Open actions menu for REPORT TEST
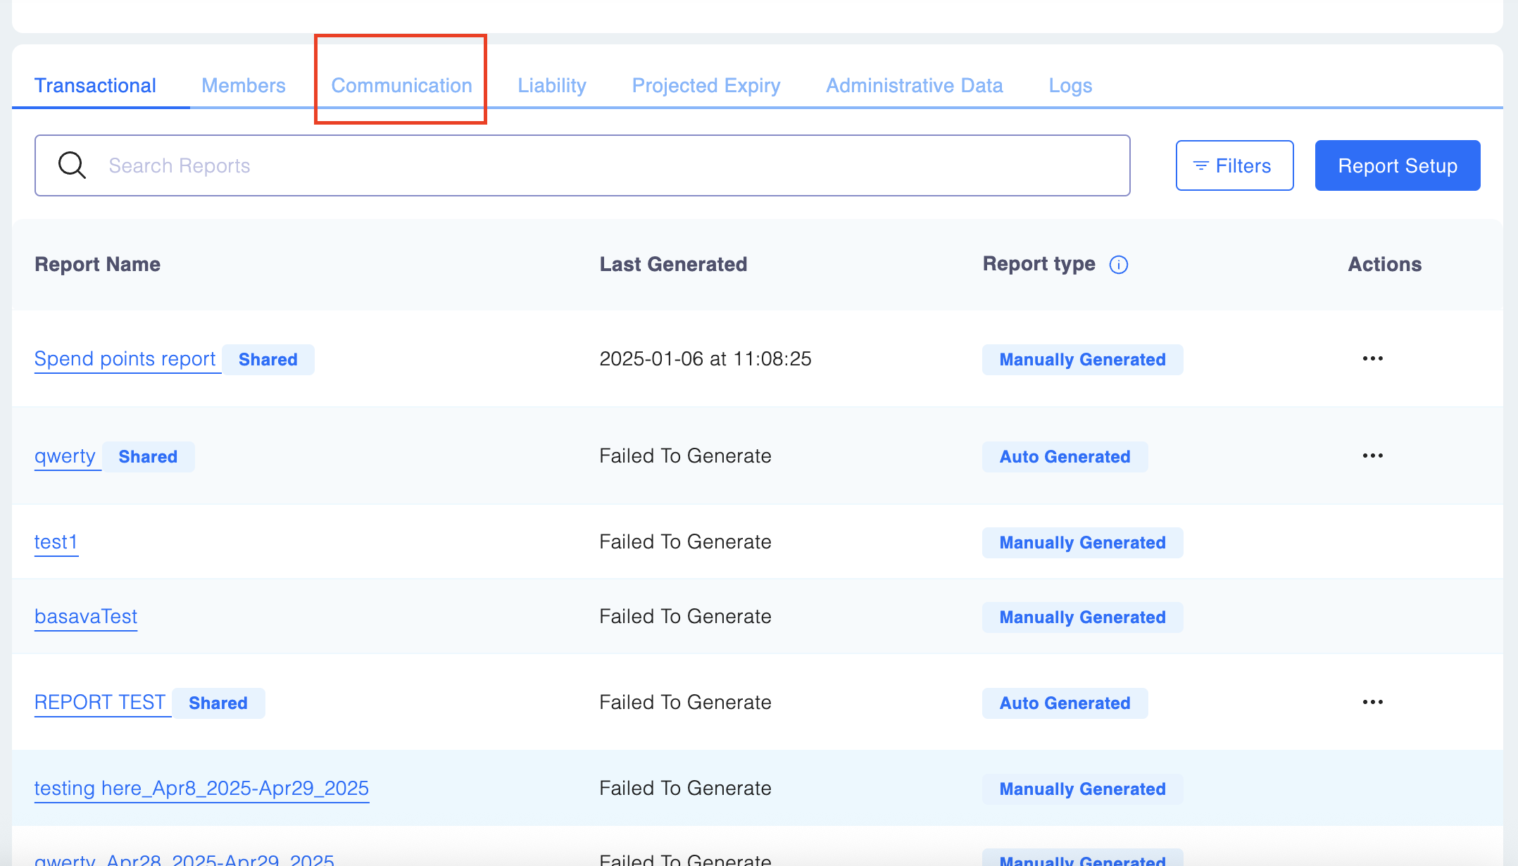 1372,703
